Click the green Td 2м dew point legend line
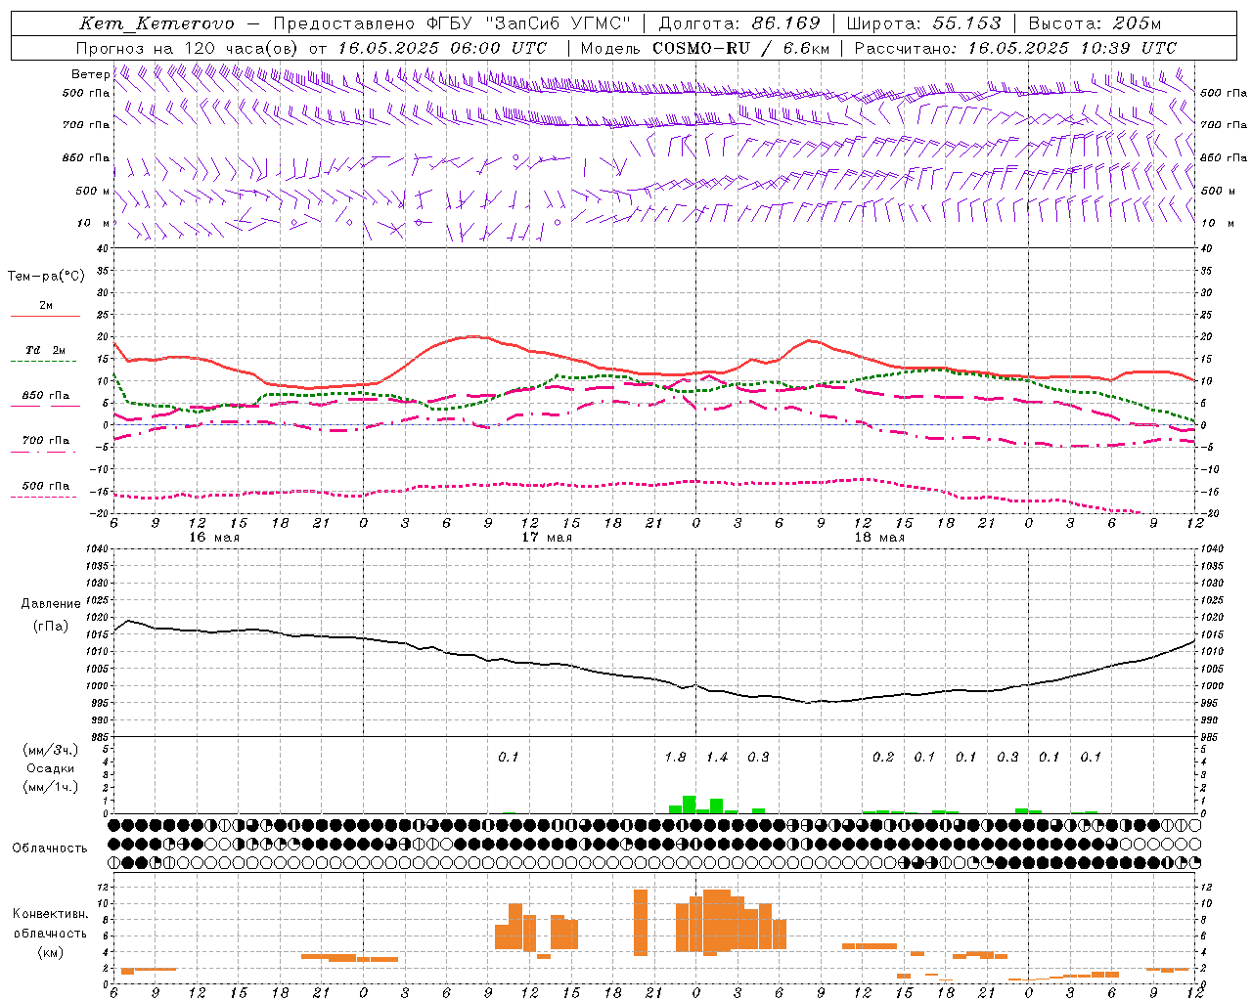This screenshot has height=1001, width=1252. [x=45, y=361]
